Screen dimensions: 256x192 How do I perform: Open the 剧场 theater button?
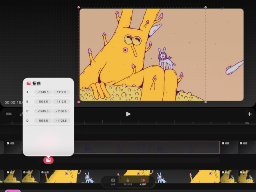click(9, 114)
